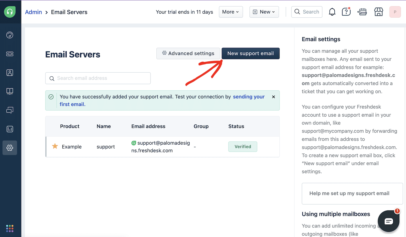Open the Solutions knowledge base icon

pos(10,91)
